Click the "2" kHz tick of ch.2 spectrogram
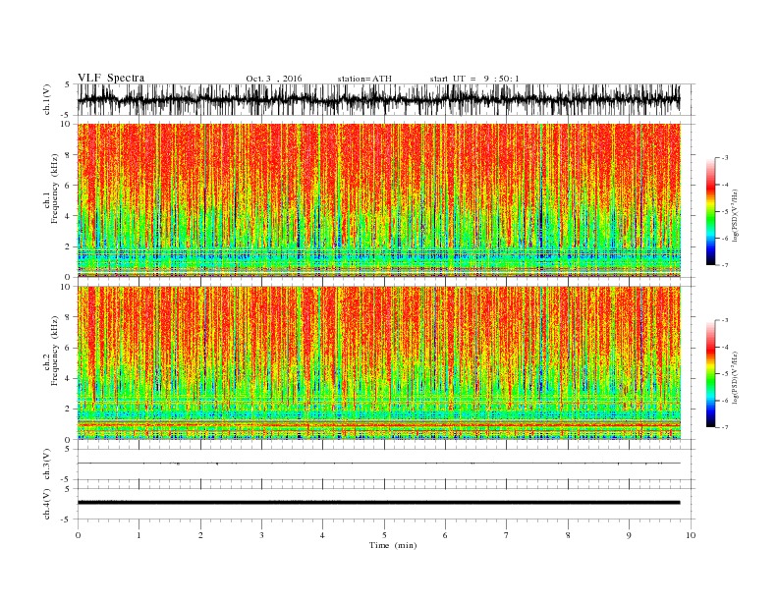778x601 pixels. coord(69,410)
